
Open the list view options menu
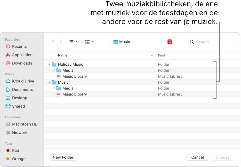(73, 42)
